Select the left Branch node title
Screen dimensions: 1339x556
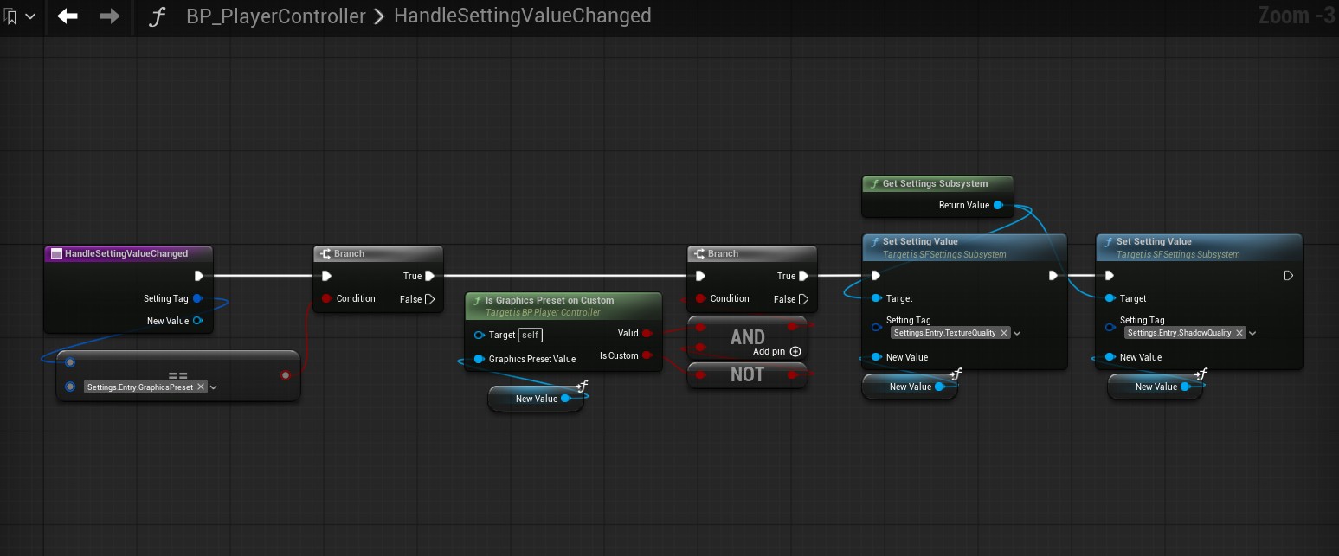pos(349,253)
